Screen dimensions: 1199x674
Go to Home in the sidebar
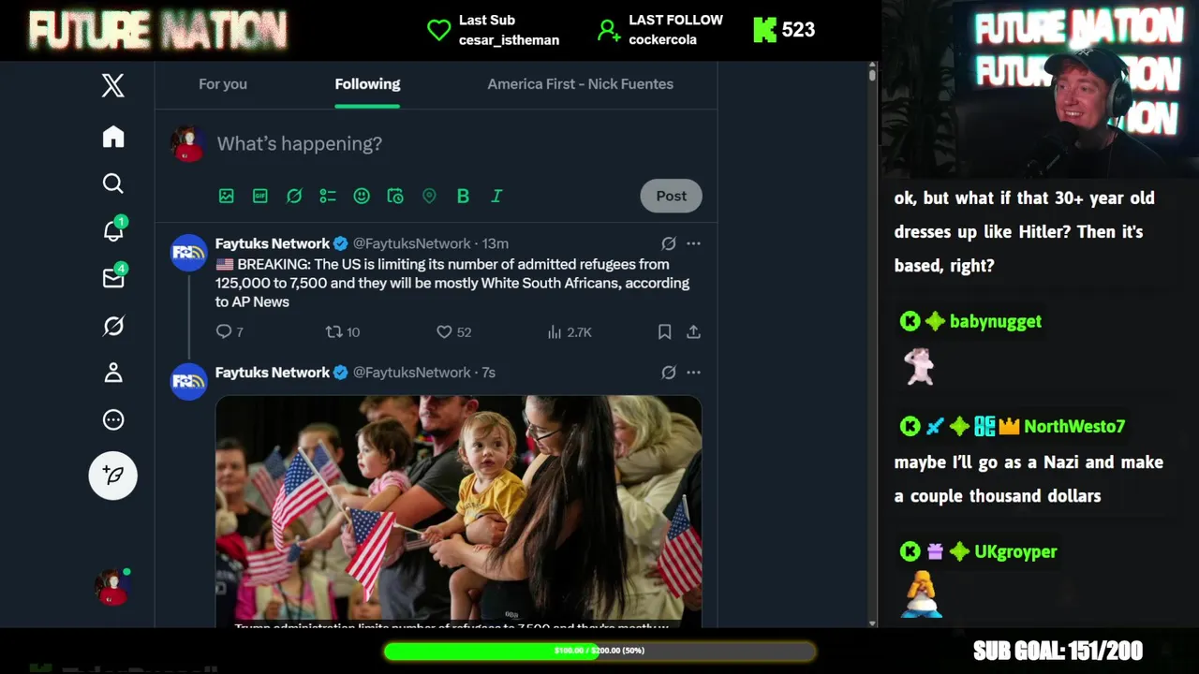click(x=113, y=137)
